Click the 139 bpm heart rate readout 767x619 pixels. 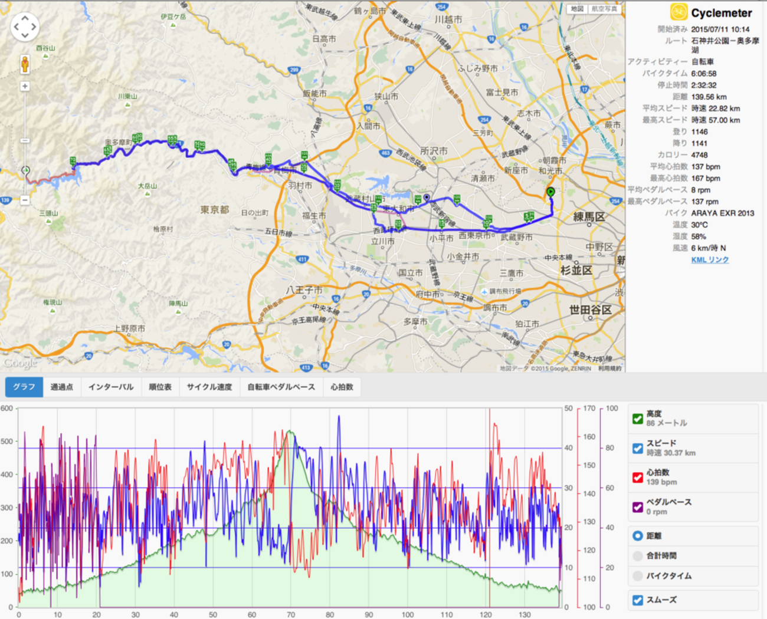(661, 482)
